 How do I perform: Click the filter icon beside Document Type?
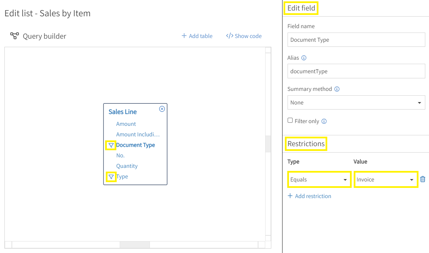click(111, 145)
